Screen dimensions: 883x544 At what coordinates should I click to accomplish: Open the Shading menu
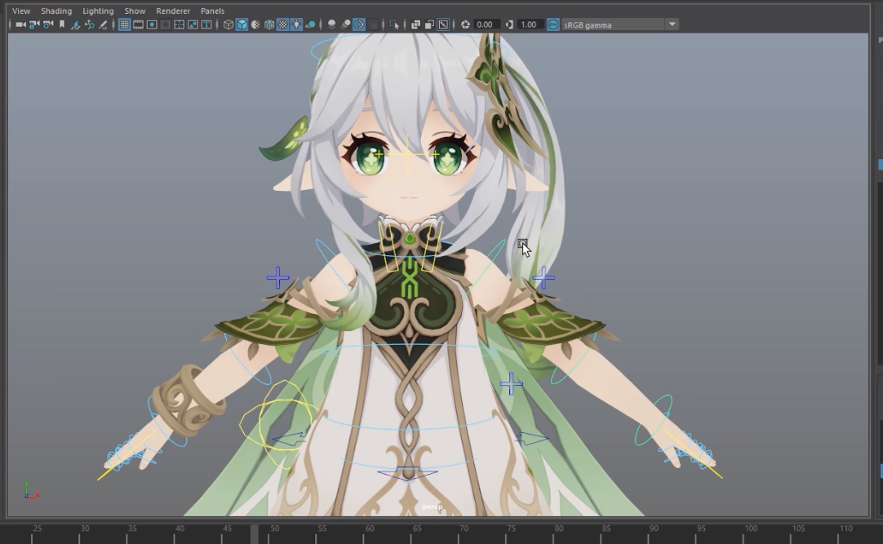(56, 11)
